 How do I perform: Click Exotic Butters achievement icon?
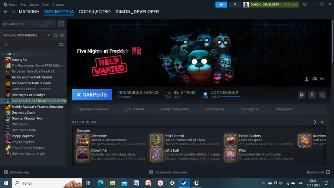tap(230, 140)
